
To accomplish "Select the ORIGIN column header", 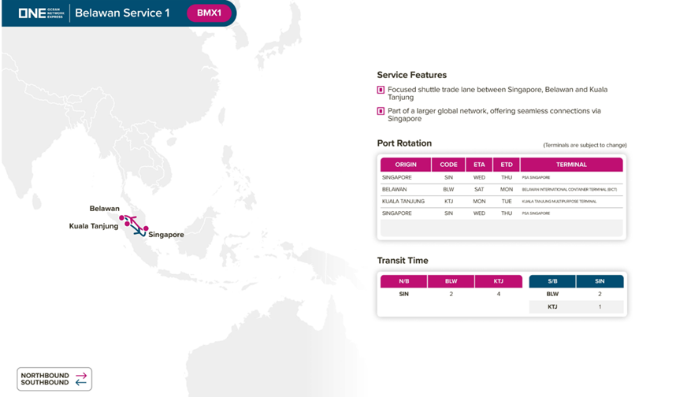I will pos(406,165).
